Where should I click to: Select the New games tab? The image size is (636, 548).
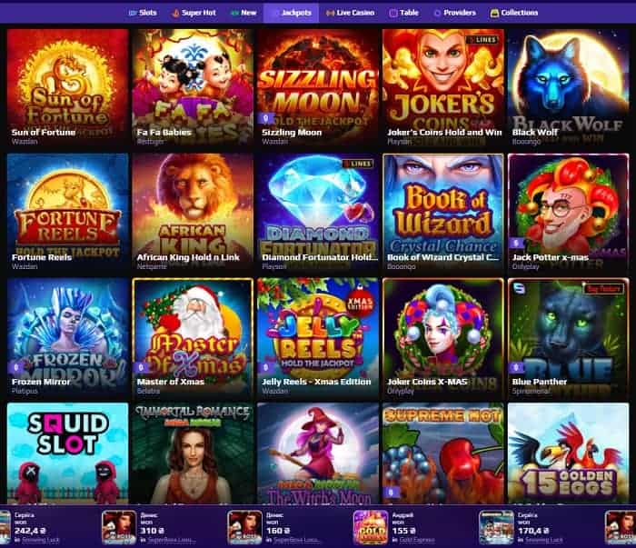pos(243,13)
